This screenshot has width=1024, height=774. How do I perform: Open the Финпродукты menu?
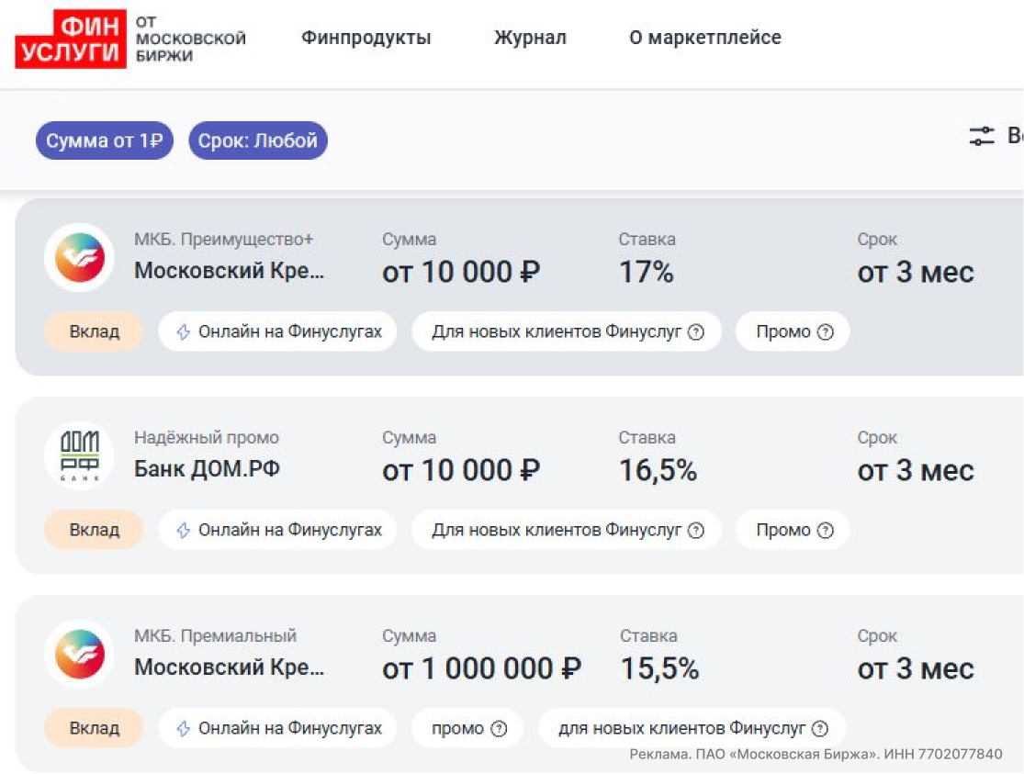(x=366, y=38)
